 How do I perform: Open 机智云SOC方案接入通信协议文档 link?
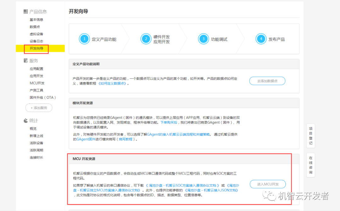pyautogui.click(x=182, y=186)
